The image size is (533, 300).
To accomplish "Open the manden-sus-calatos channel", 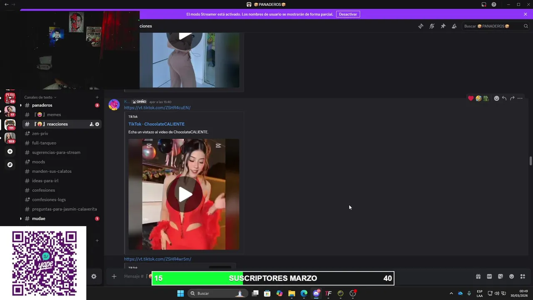I will [x=62, y=171].
